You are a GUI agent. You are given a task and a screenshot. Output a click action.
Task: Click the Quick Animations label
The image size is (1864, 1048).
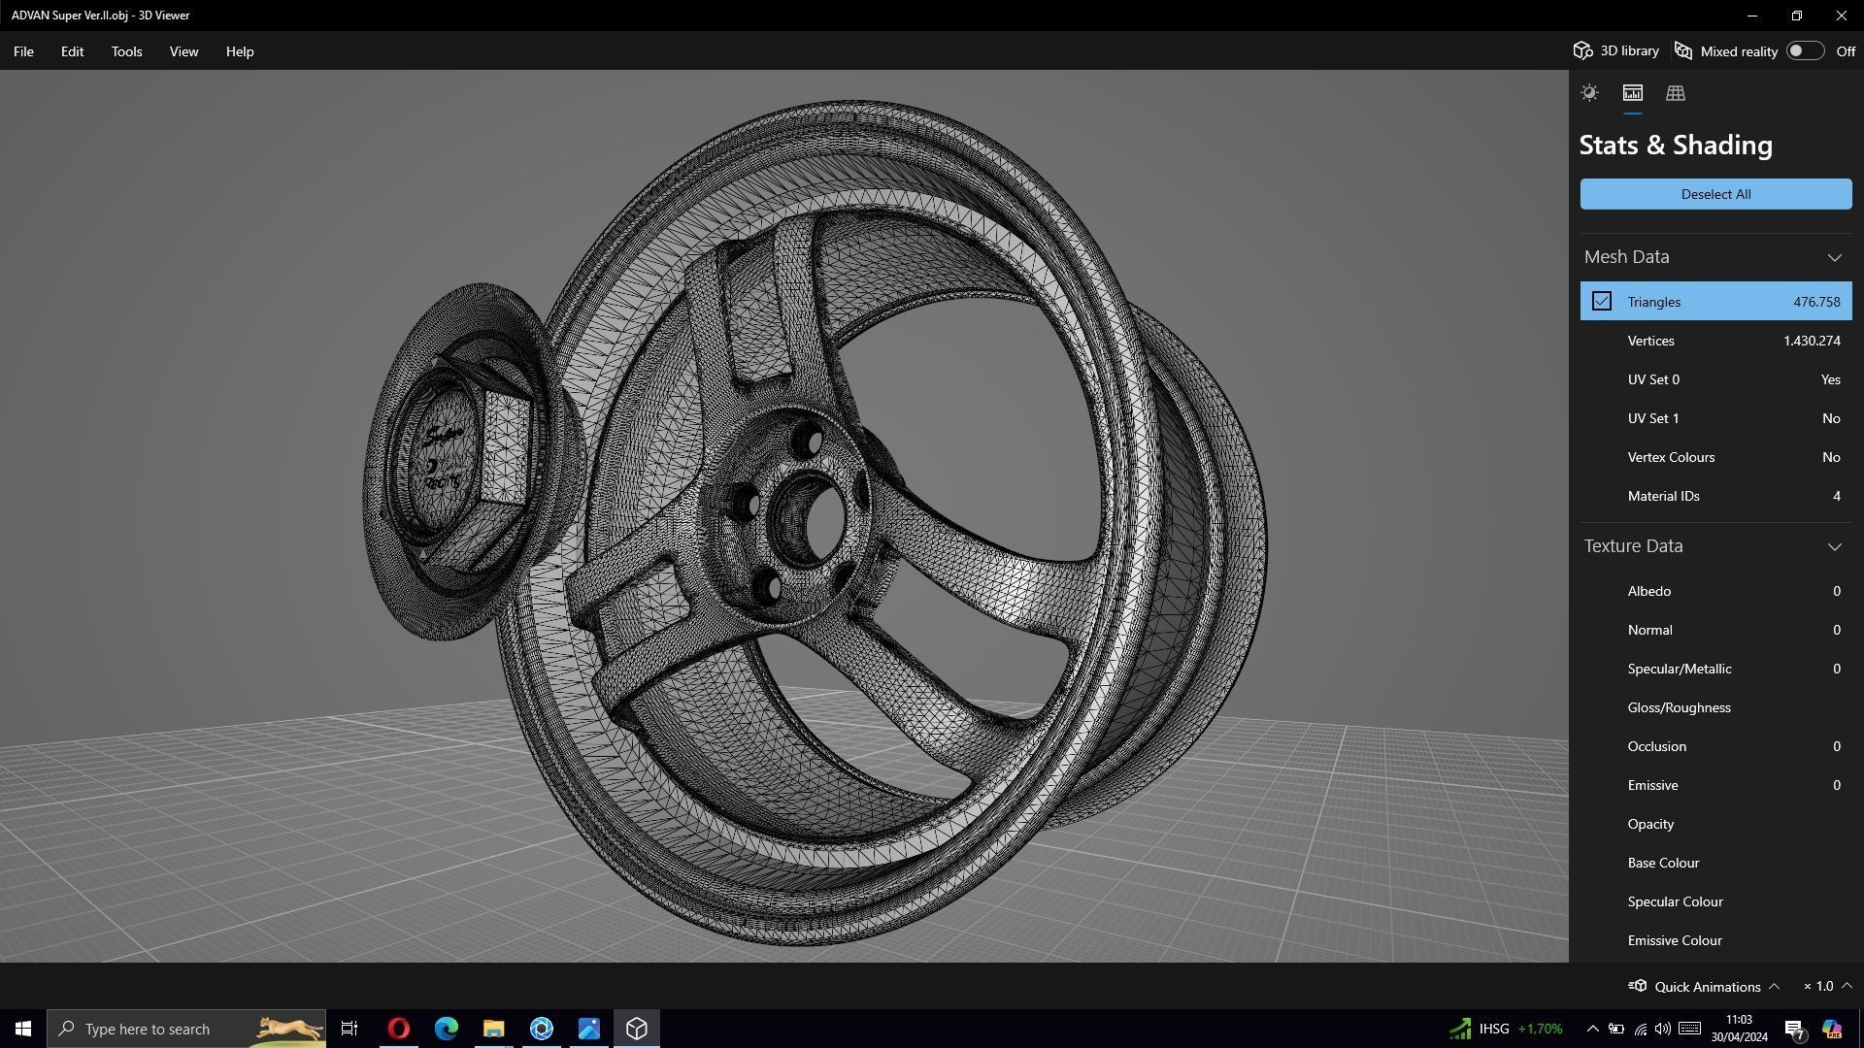(x=1707, y=987)
